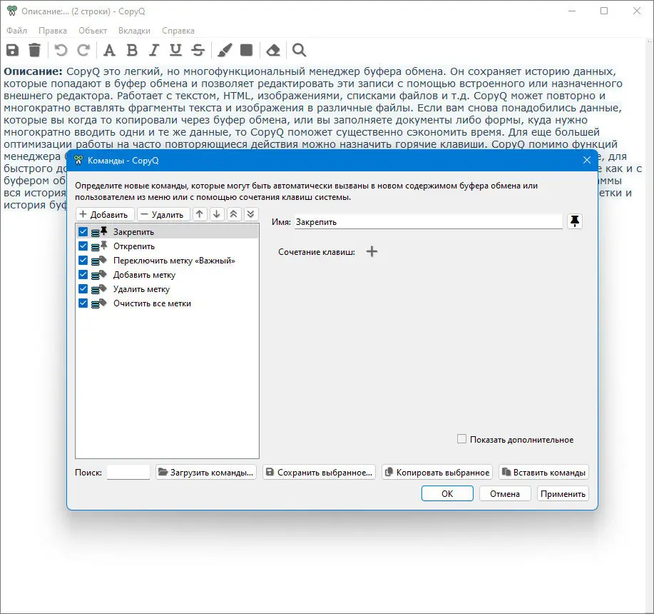
Task: Open the Файл menu
Action: click(16, 31)
